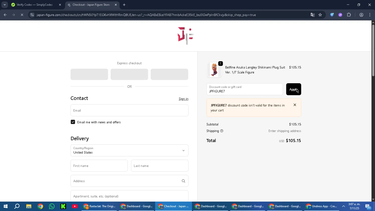
Task: Dismiss the invalid discount code message
Action: [x=295, y=105]
